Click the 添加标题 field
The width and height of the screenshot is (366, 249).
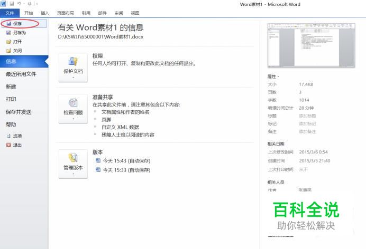point(307,116)
